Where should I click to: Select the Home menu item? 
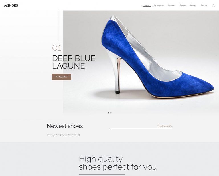pos(147,5)
